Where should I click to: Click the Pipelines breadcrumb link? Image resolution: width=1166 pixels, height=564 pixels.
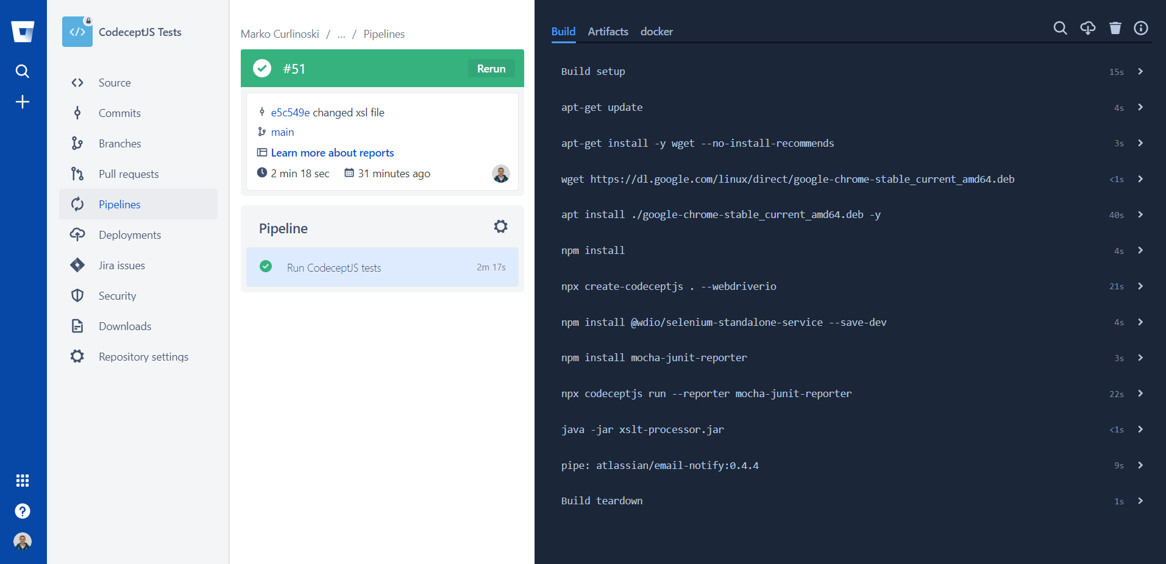(x=384, y=34)
